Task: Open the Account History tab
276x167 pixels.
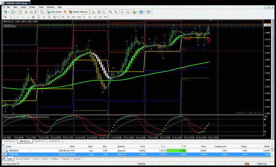Action: pos(23,159)
